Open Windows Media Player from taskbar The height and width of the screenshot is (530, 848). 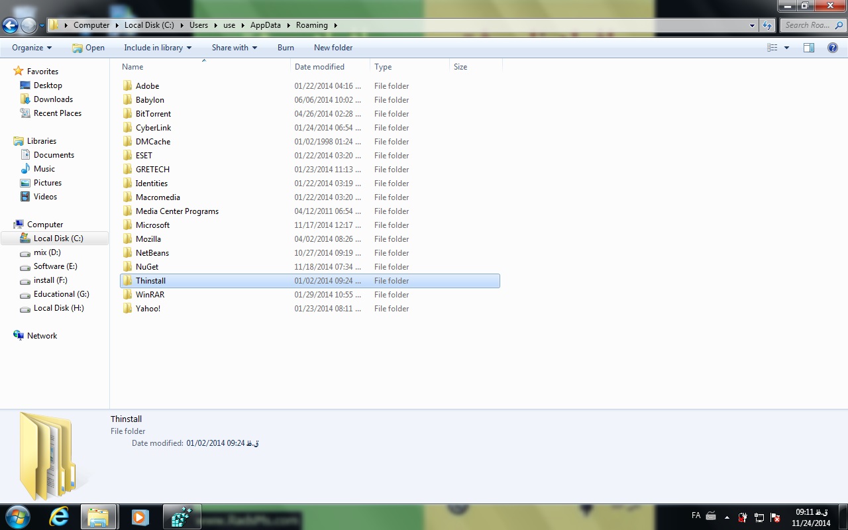pos(140,517)
